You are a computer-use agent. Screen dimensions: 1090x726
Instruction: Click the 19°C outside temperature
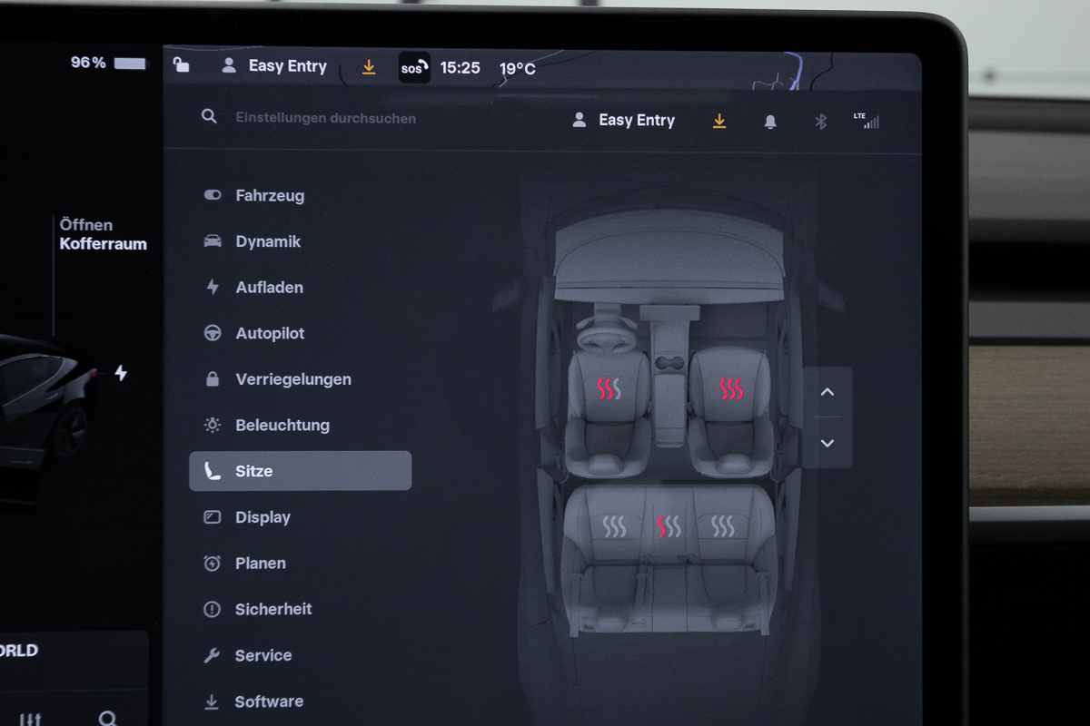coord(518,69)
